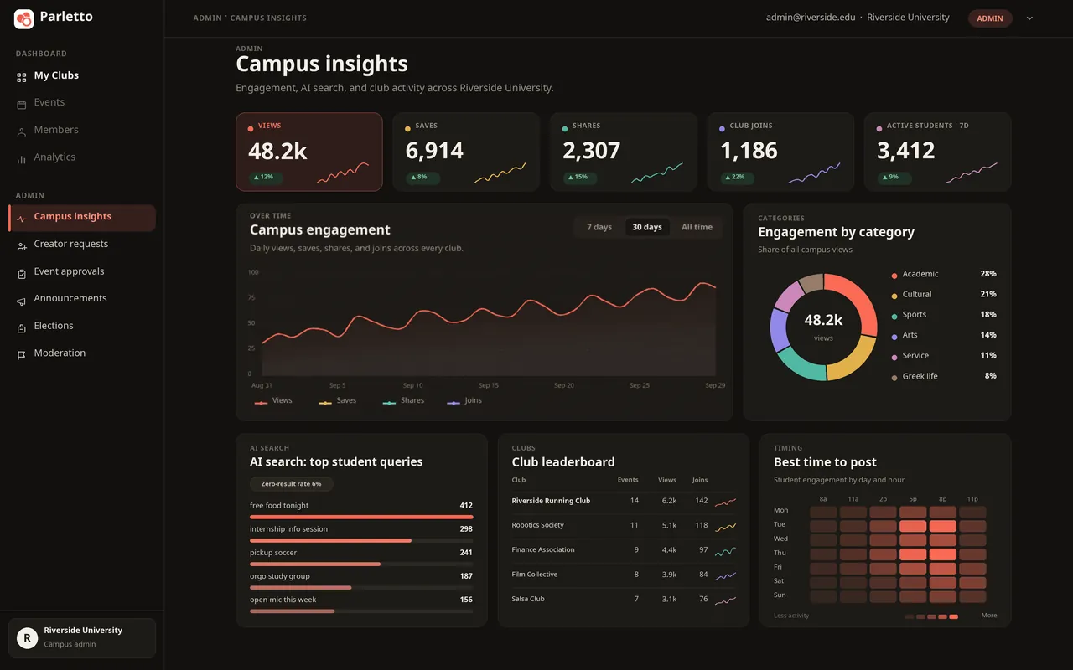1073x670 pixels.
Task: Click the Analytics bar chart icon
Action: [22, 158]
